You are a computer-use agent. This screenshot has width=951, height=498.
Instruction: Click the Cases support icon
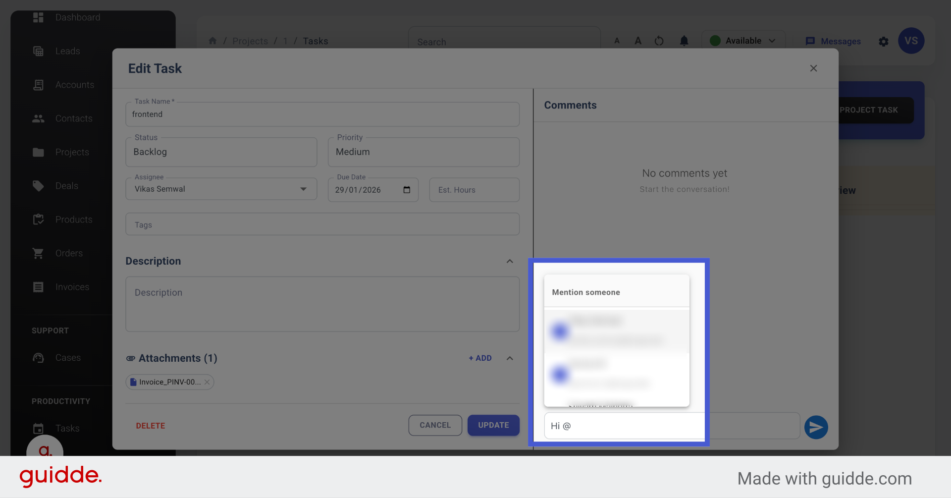38,358
